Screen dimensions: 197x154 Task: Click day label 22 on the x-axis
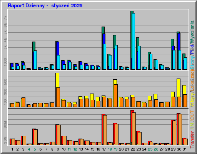[133, 149]
